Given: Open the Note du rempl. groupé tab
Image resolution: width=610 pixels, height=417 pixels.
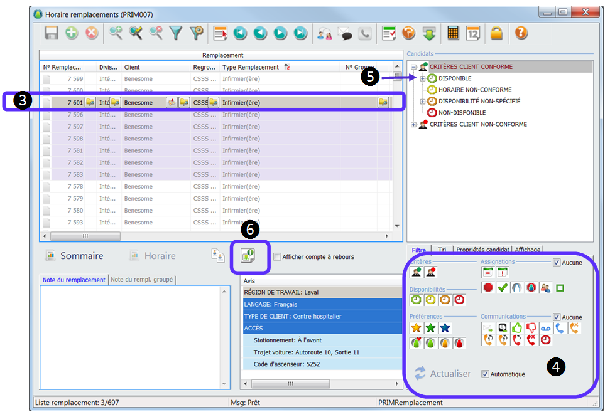Looking at the screenshot, I should (x=142, y=280).
